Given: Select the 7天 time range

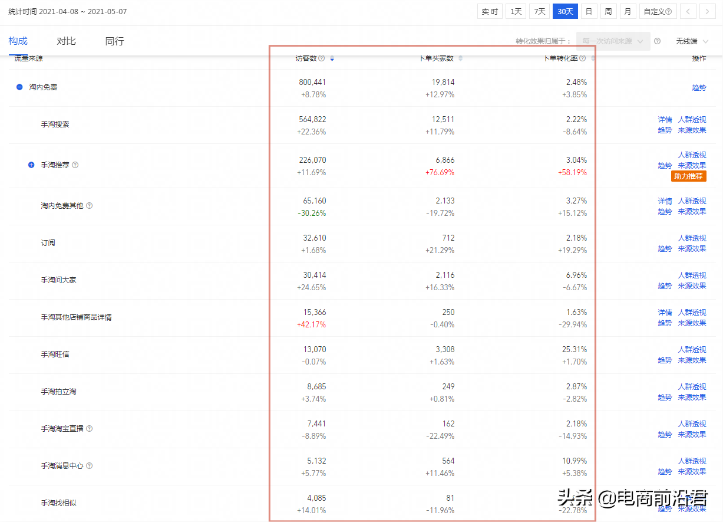Looking at the screenshot, I should [539, 11].
